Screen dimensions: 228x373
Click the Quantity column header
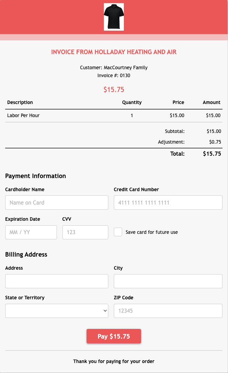click(x=132, y=102)
